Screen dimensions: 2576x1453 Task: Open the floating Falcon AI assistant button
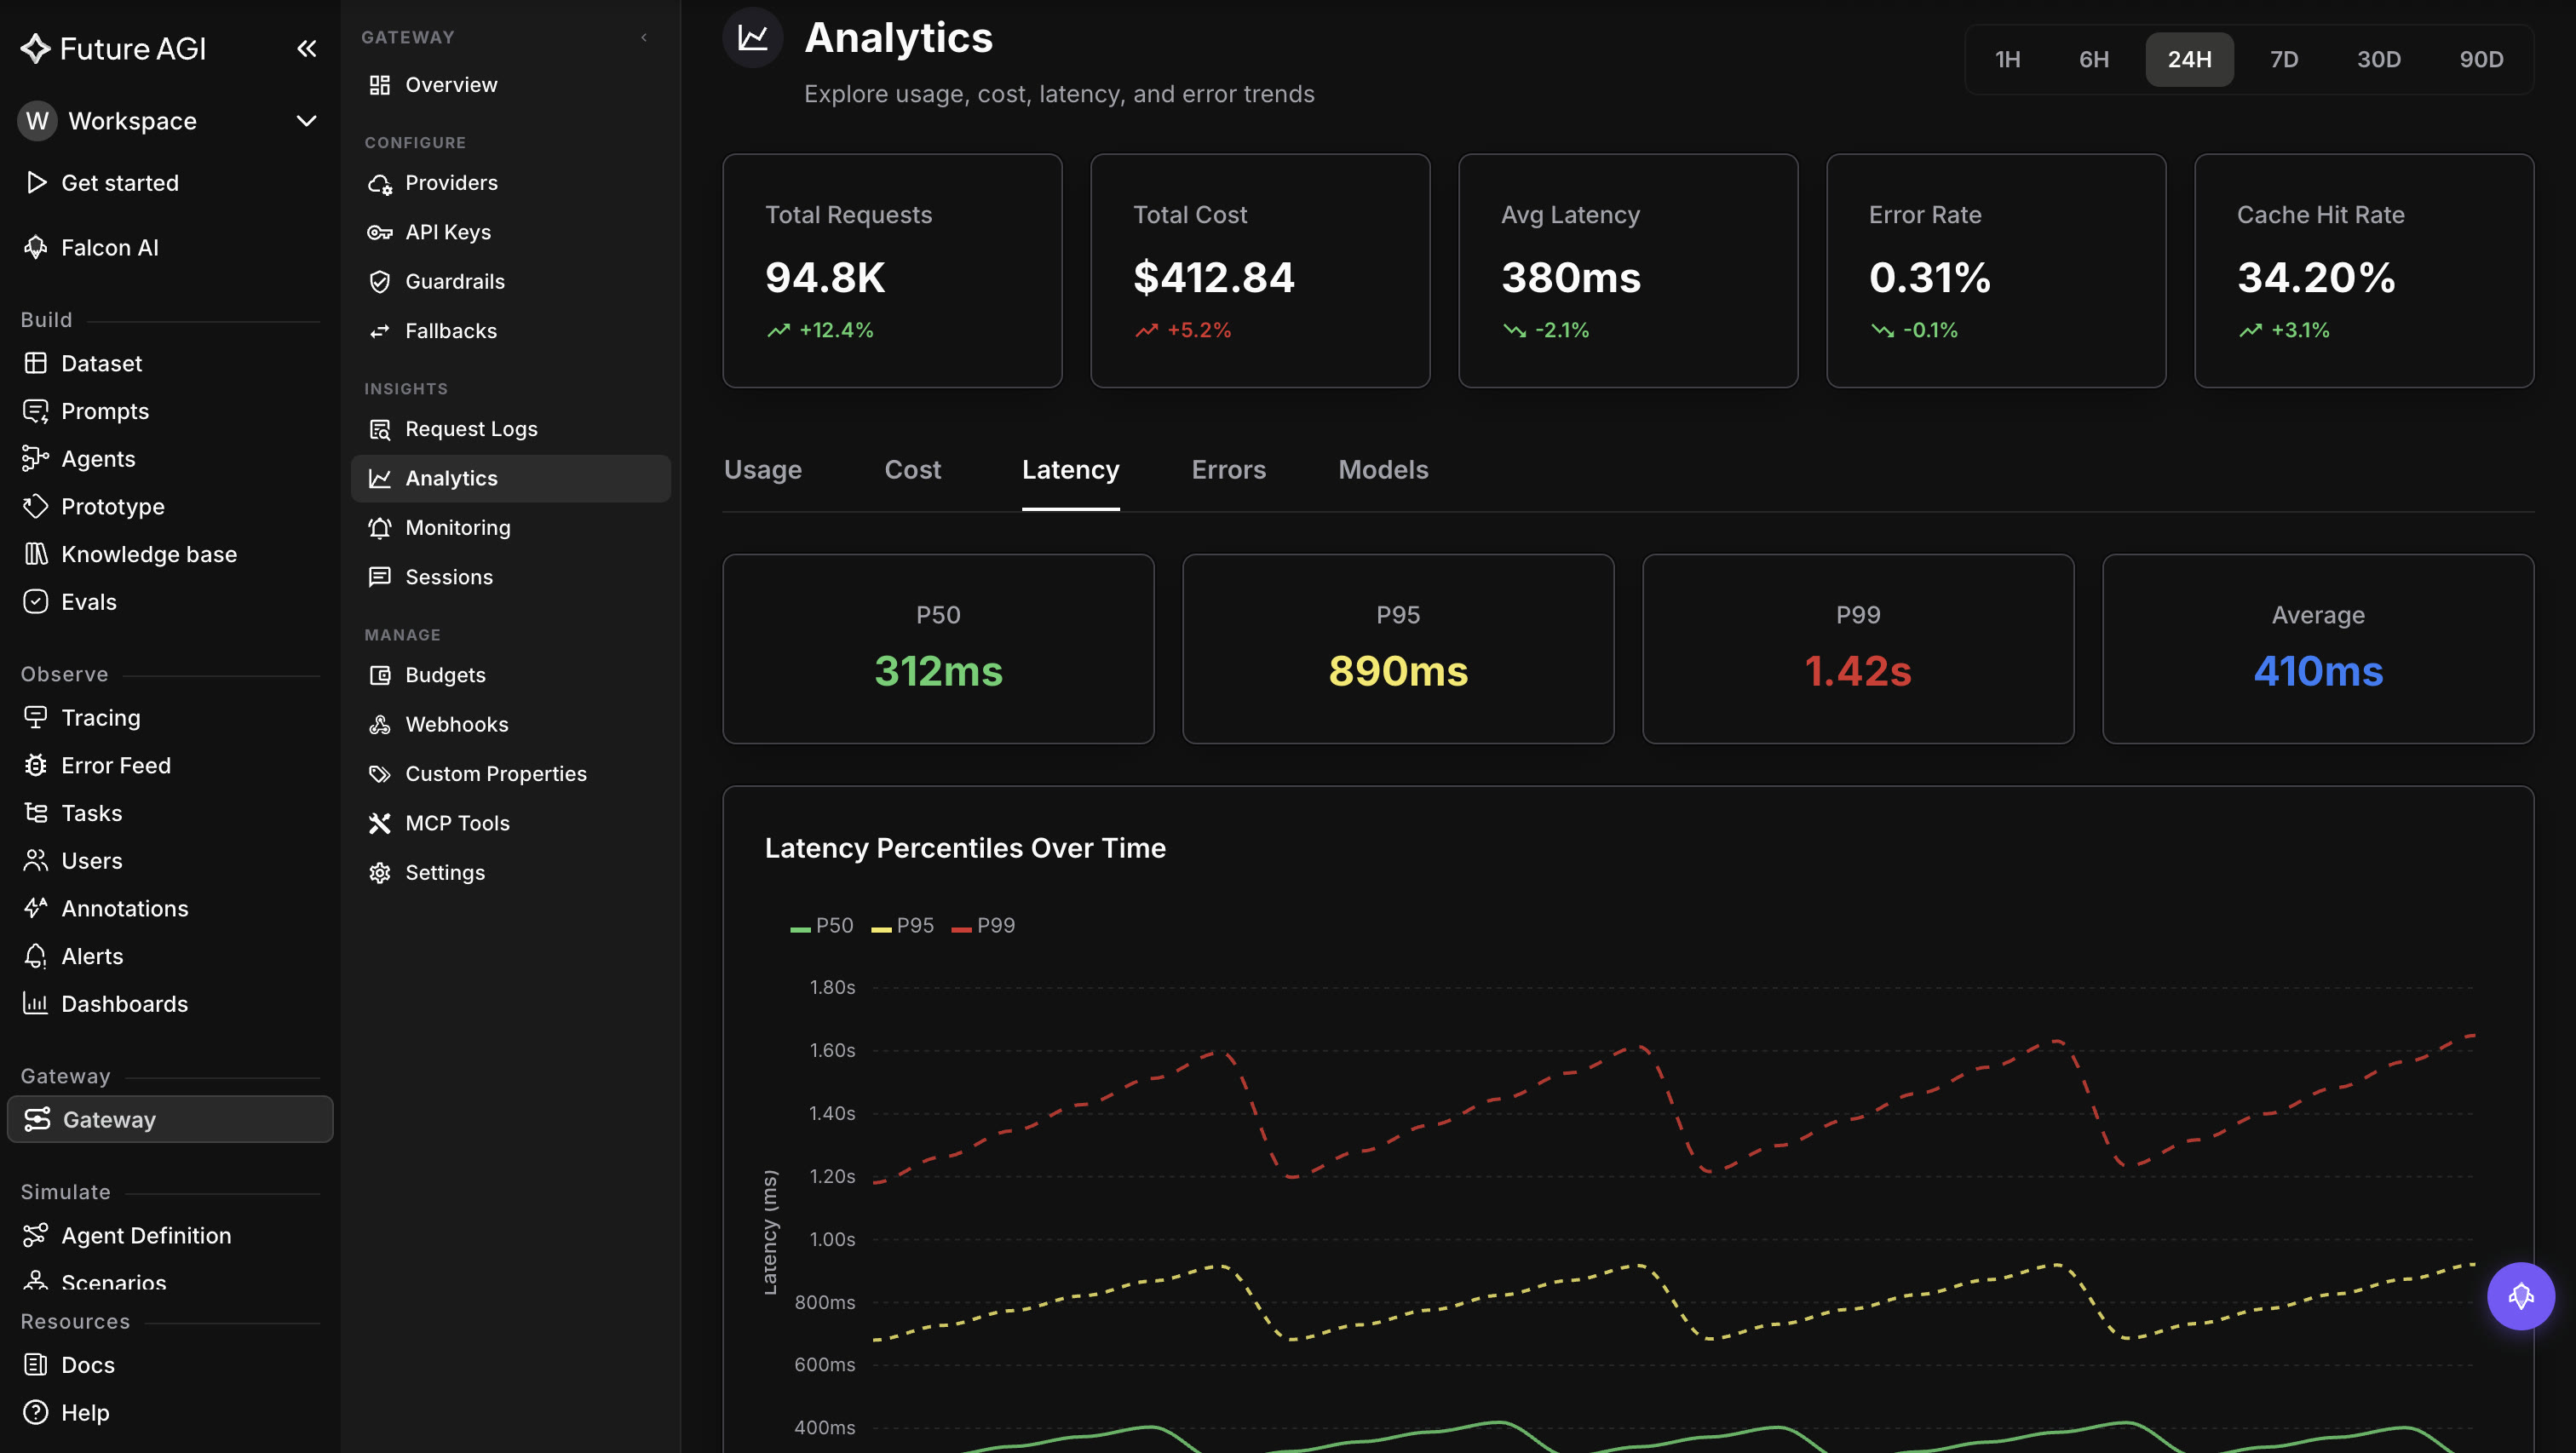click(2520, 1296)
